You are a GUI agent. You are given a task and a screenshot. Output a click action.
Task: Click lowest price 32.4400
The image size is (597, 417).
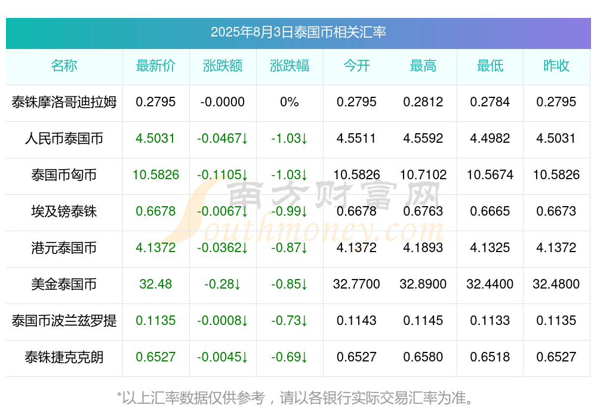(x=490, y=284)
